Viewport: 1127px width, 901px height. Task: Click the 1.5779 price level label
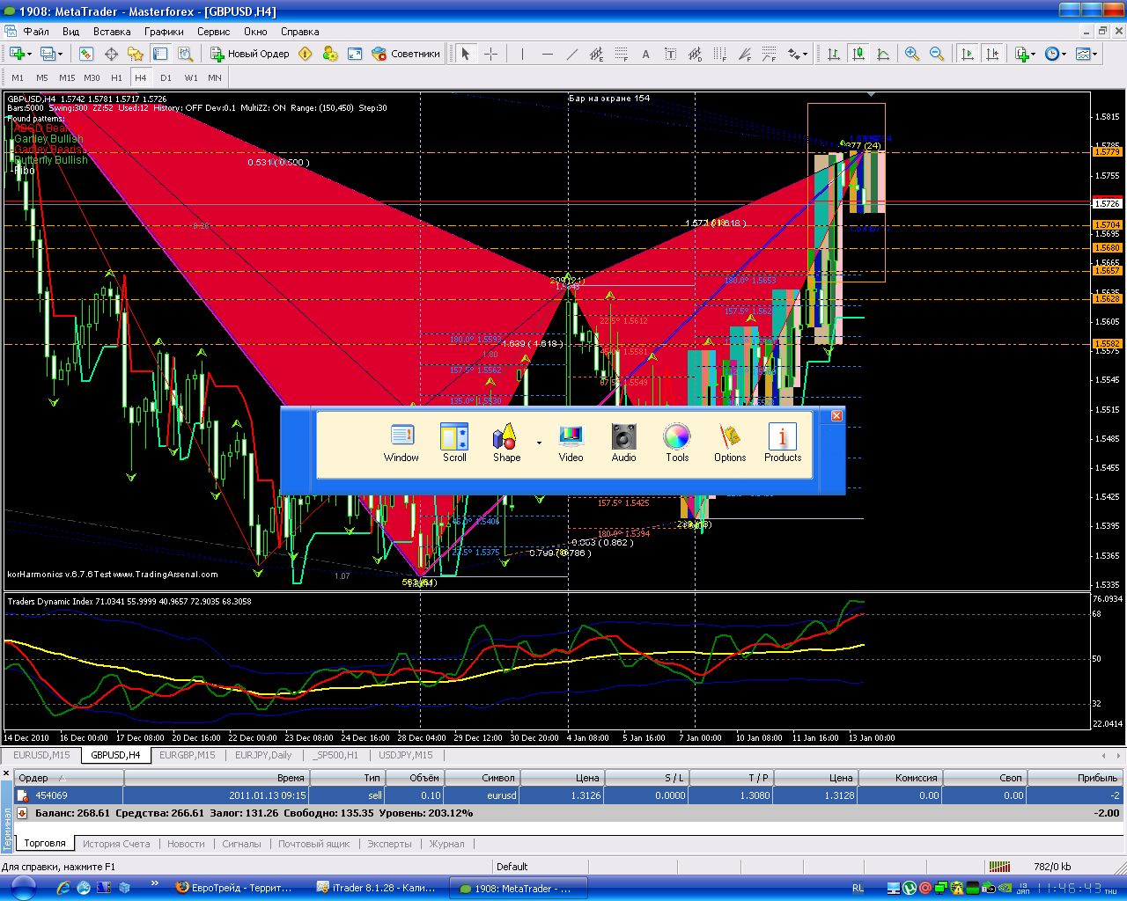pyautogui.click(x=1107, y=152)
